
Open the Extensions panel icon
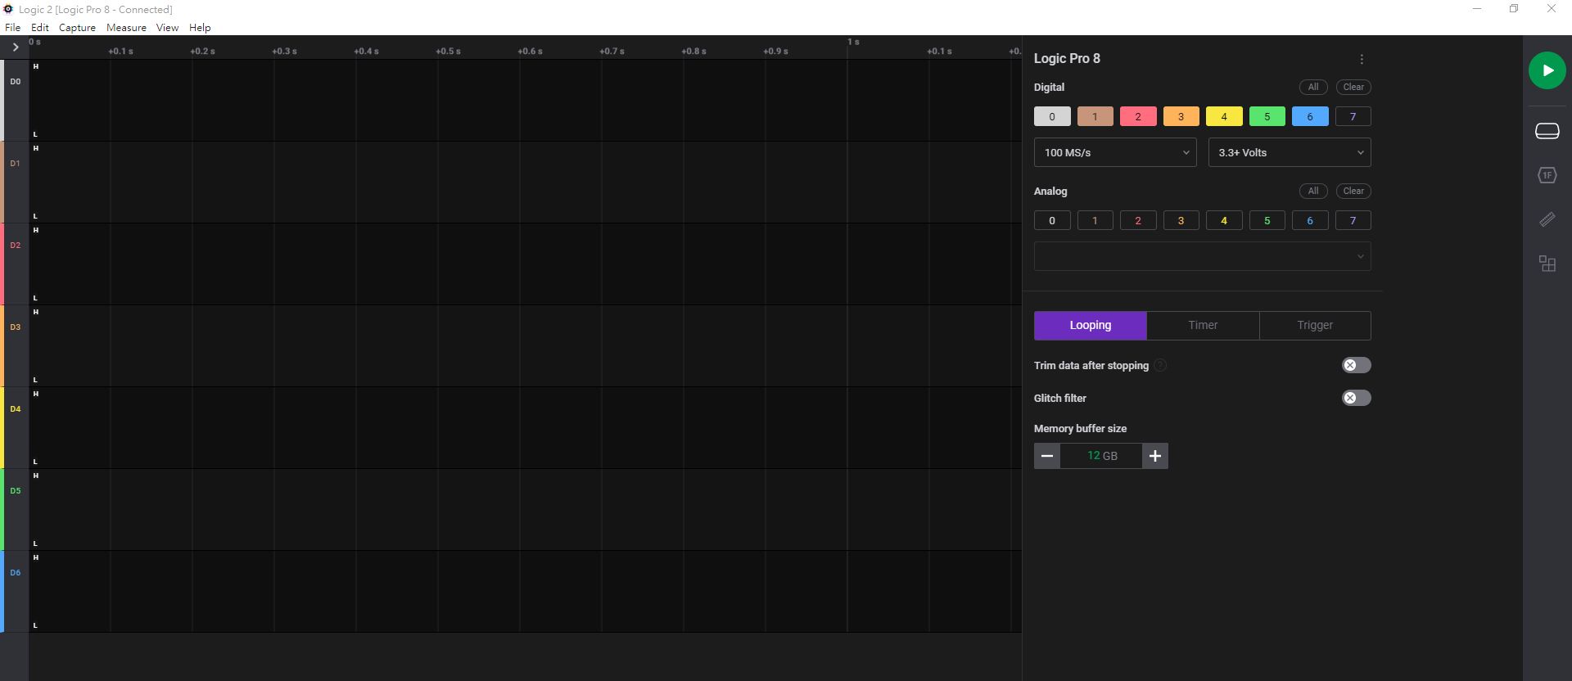point(1547,264)
